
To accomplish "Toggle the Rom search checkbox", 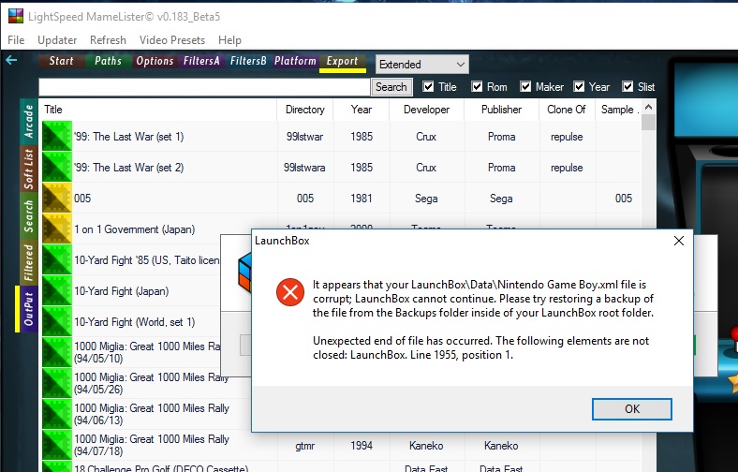I will coord(477,86).
